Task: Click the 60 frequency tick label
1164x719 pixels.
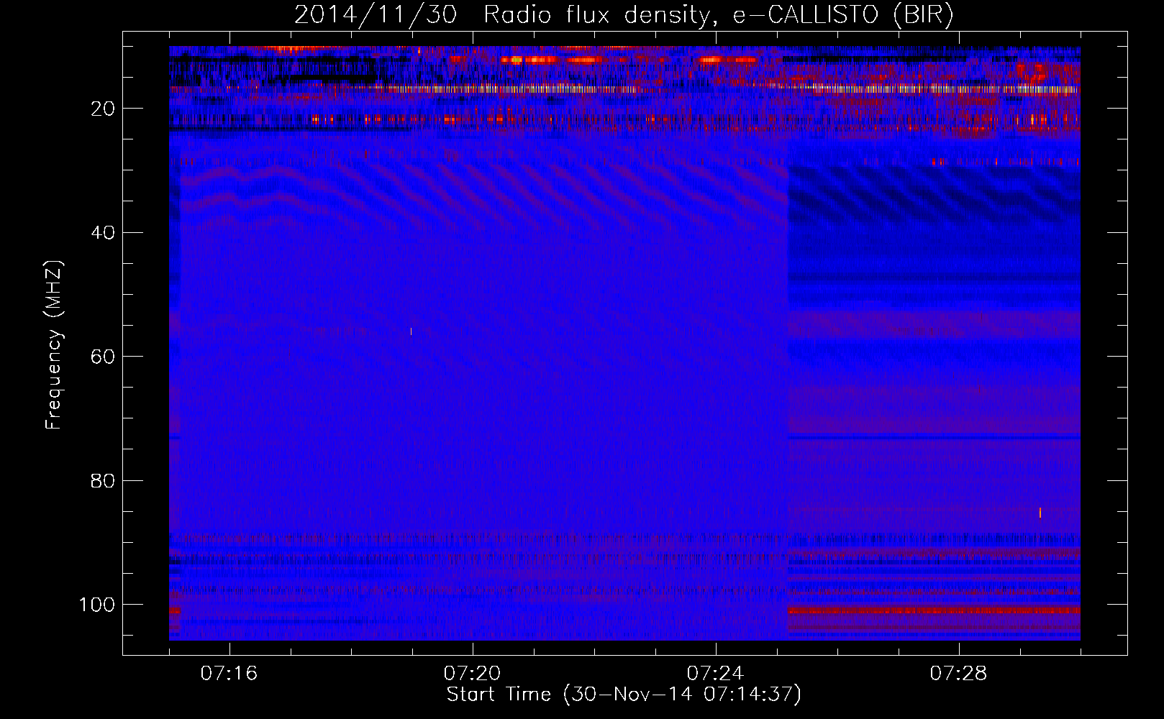Action: coord(103,357)
